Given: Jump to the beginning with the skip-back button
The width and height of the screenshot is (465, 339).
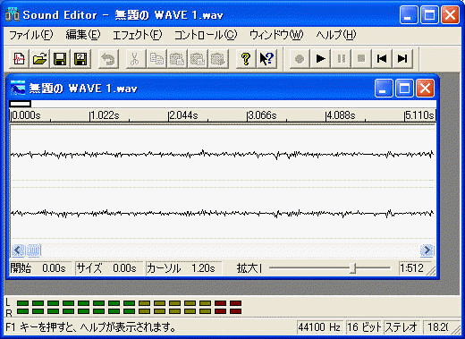Looking at the screenshot, I should pyautogui.click(x=382, y=59).
